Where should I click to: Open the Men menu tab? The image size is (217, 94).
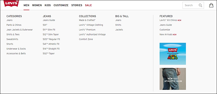point(27,5)
